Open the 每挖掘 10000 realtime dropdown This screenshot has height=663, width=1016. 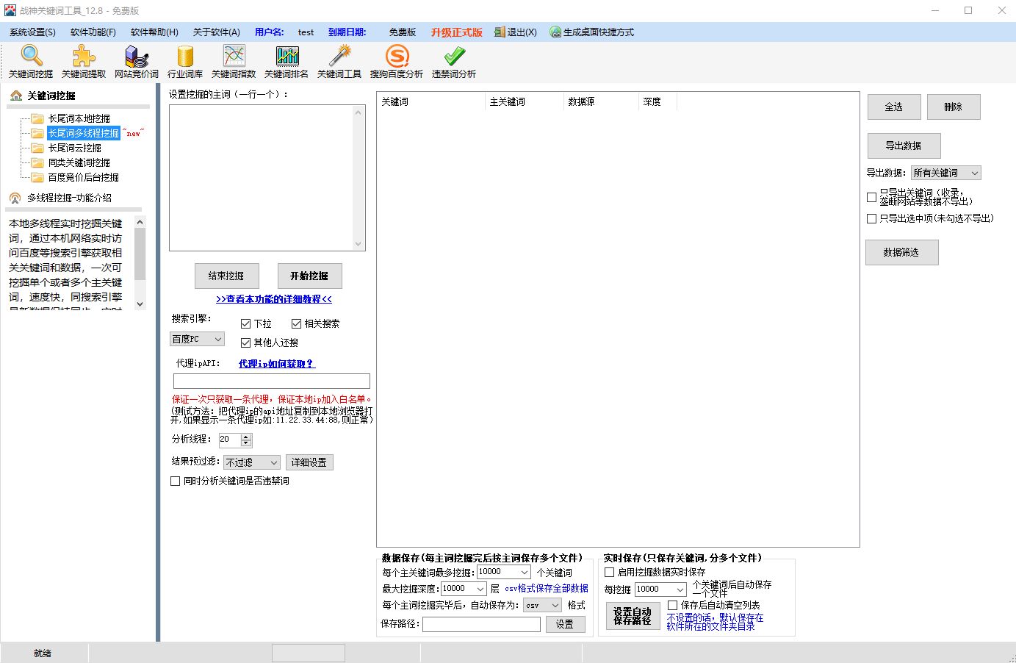coord(661,589)
